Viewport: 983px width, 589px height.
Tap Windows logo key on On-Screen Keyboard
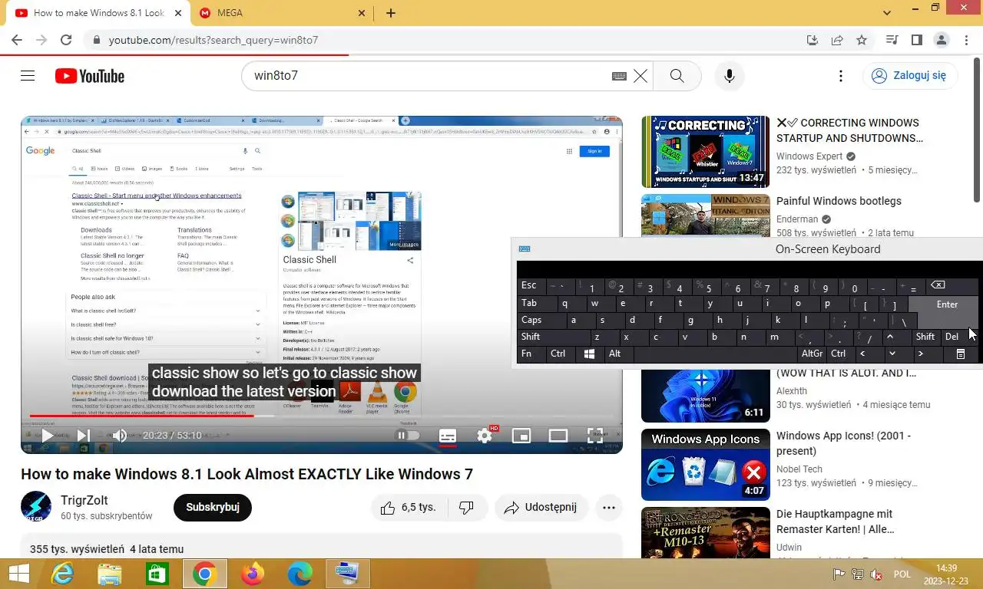[590, 354]
